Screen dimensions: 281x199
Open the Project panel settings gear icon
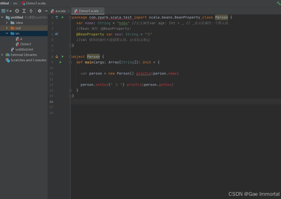[x=39, y=10]
